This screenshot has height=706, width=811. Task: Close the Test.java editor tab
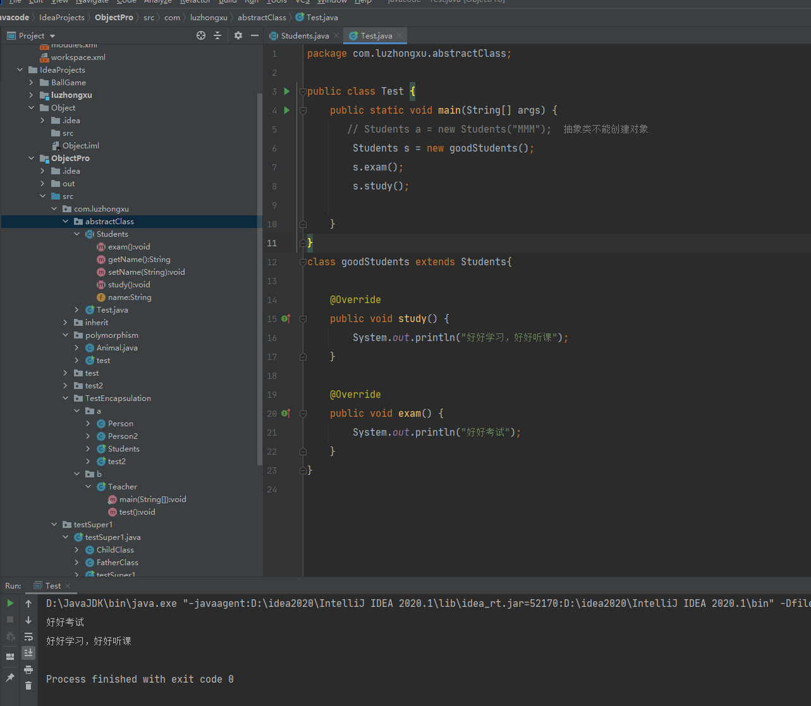[399, 35]
